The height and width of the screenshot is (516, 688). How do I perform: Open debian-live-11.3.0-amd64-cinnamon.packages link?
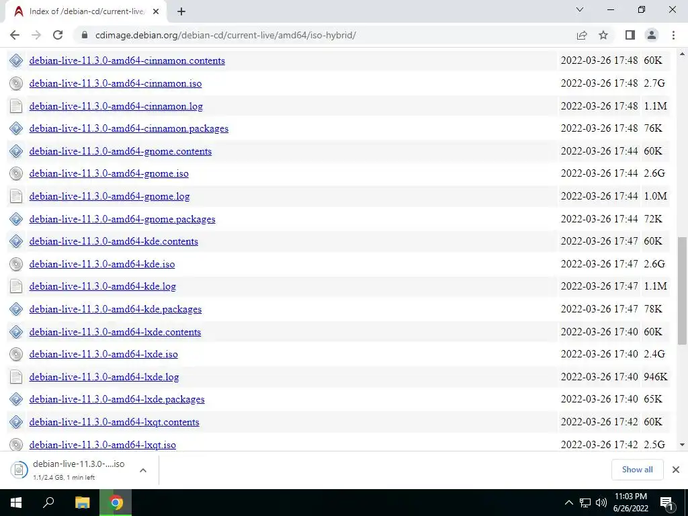coord(129,128)
